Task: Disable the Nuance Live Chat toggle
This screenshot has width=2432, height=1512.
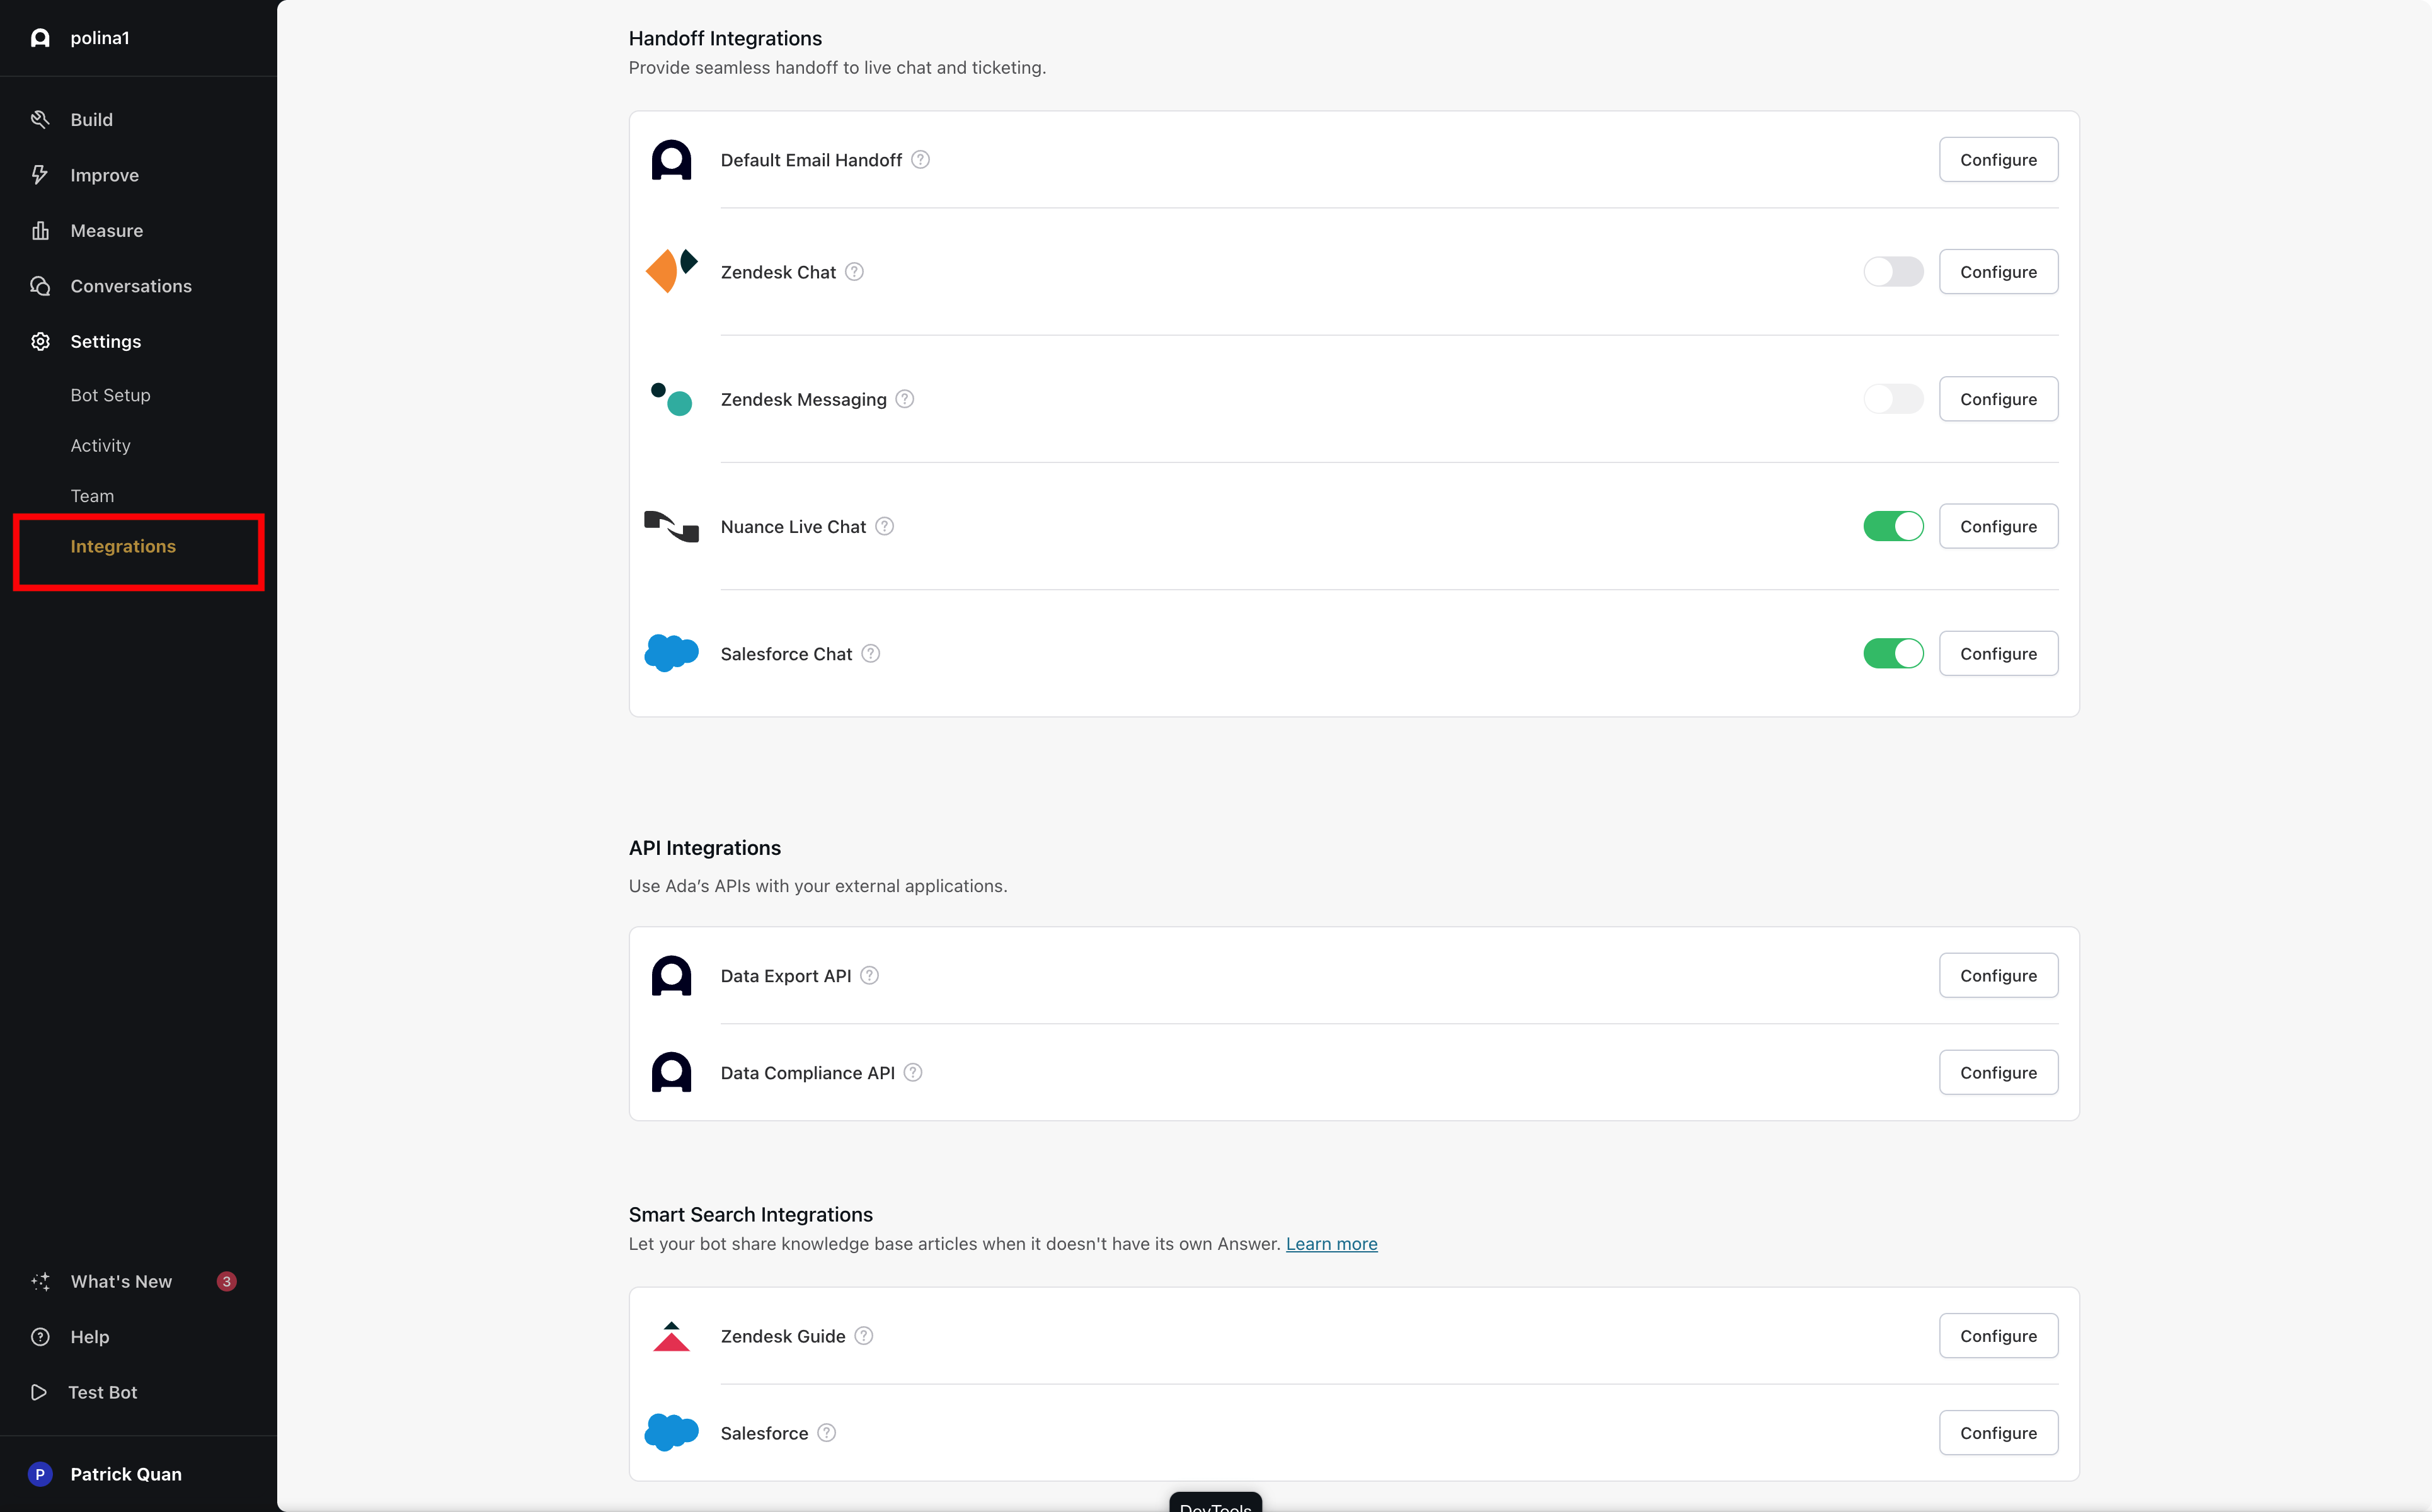Action: 1893,526
